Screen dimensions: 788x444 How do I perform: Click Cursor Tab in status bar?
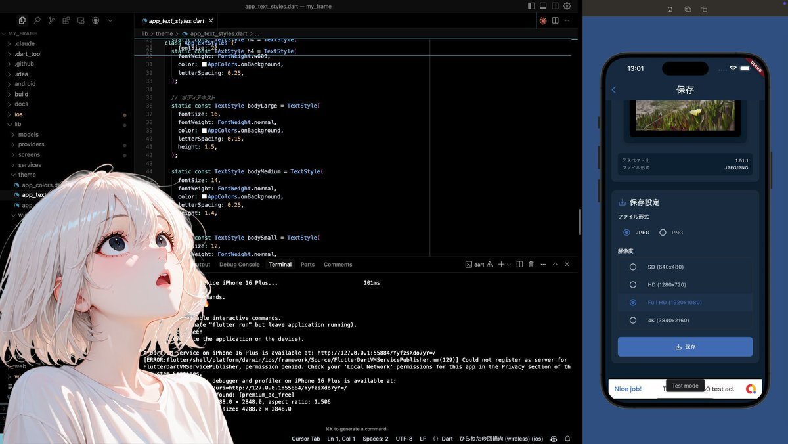(x=306, y=439)
